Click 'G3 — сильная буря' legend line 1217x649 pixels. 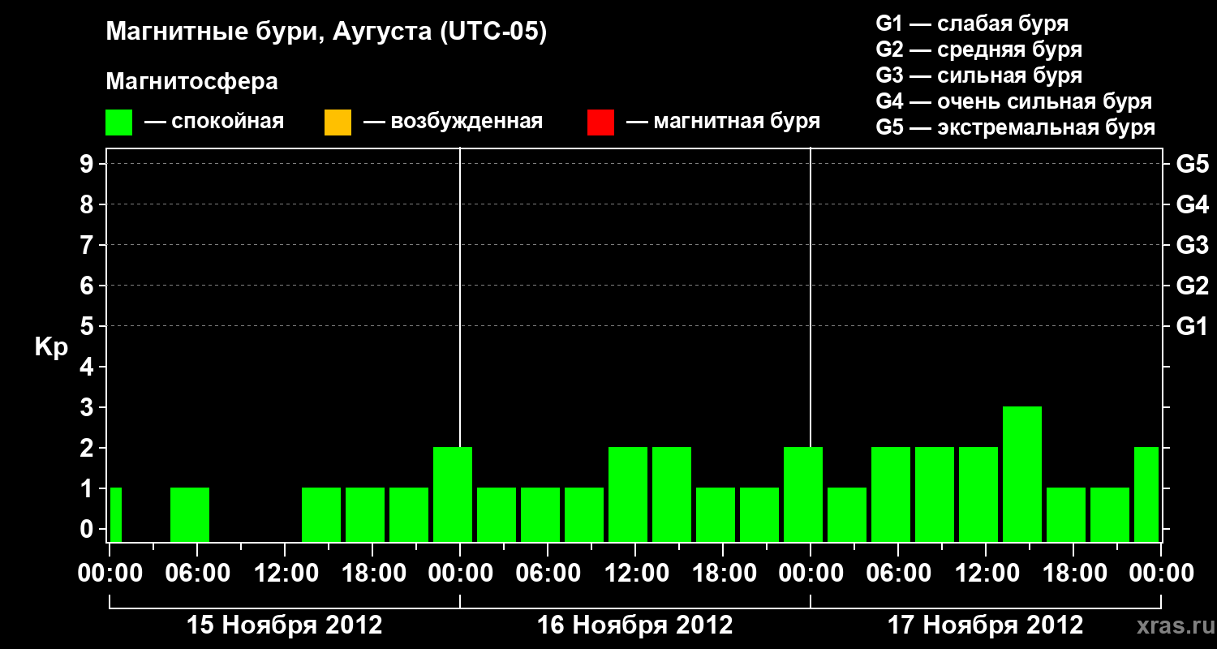pyautogui.click(x=979, y=75)
